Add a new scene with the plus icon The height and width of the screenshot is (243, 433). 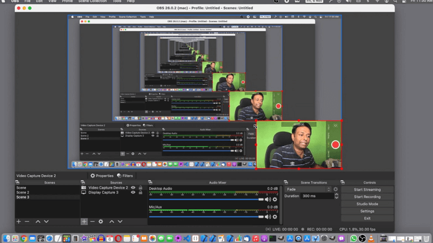click(x=19, y=221)
